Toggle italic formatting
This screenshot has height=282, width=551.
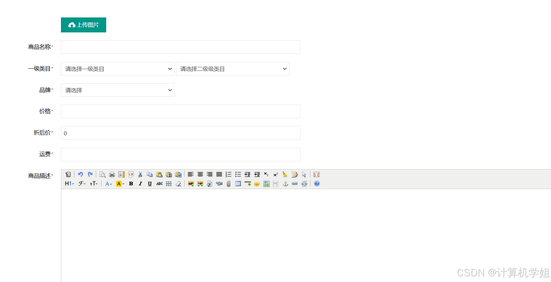[x=140, y=184]
